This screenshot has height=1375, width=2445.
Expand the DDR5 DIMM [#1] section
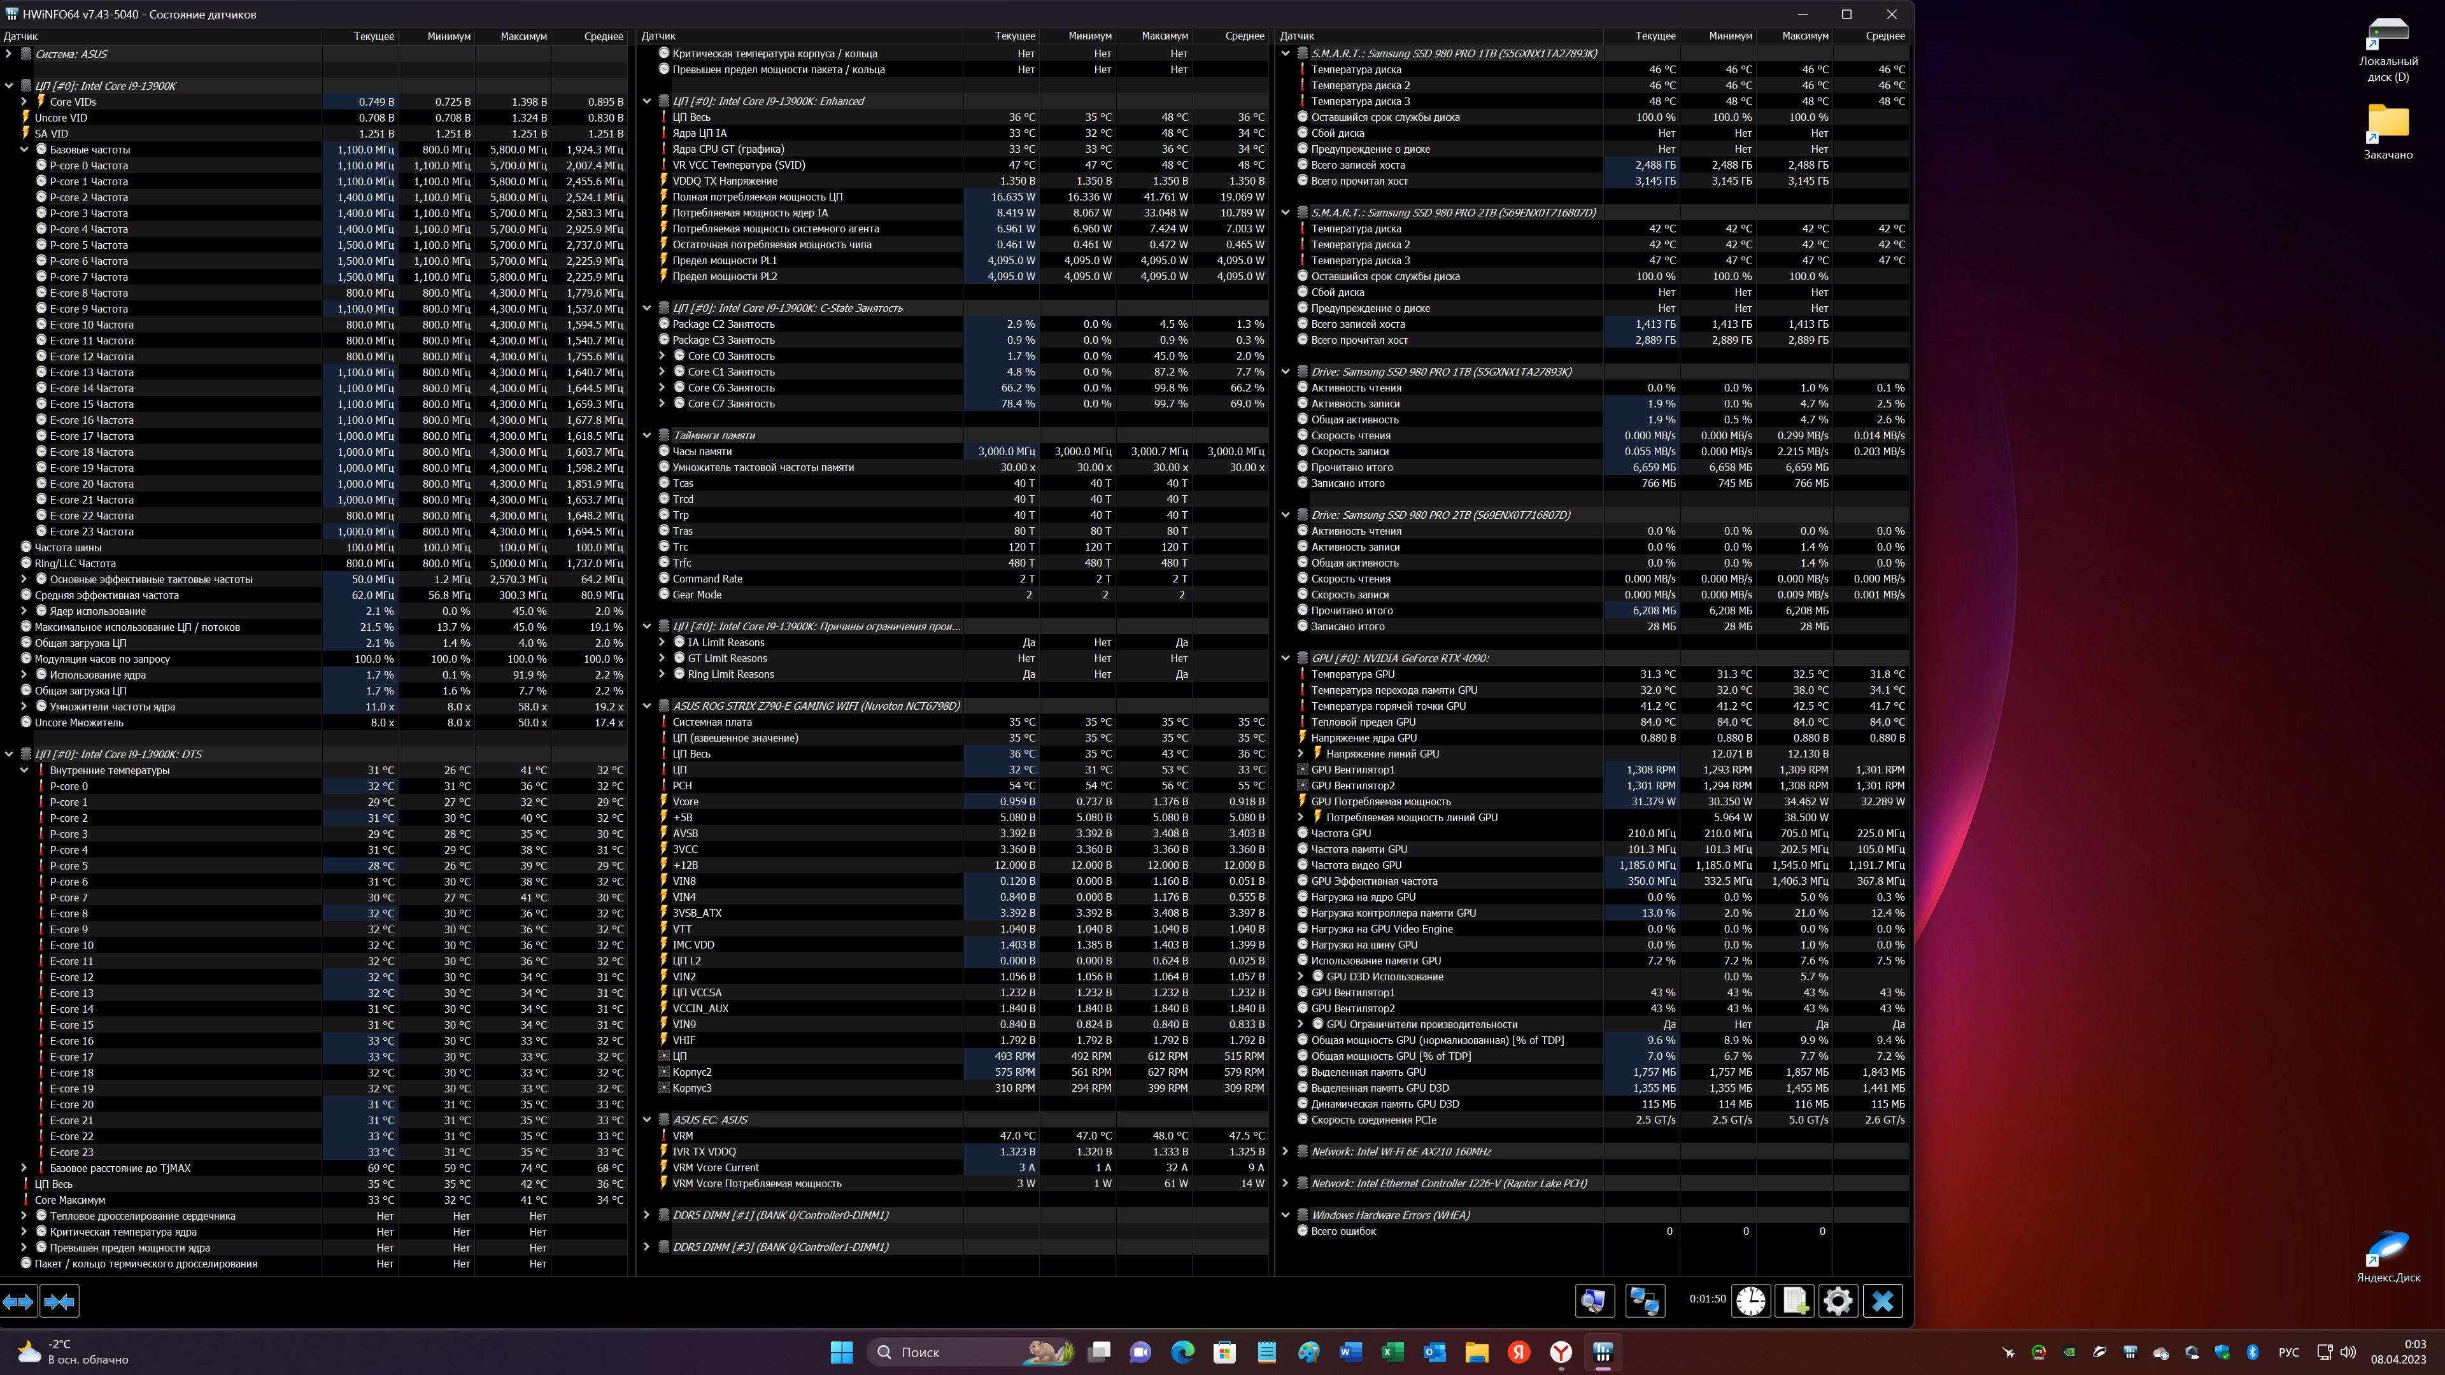[648, 1215]
